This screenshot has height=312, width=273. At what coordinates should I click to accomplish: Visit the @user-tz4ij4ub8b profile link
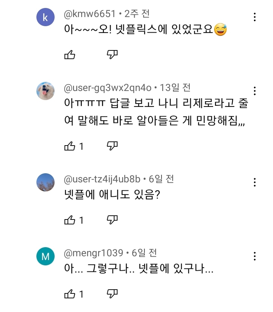[x=102, y=179]
